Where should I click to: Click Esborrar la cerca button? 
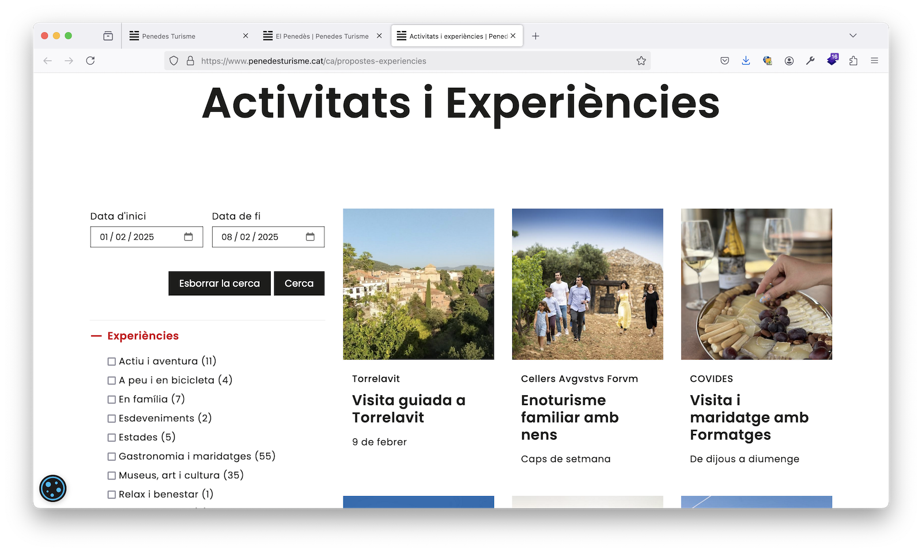[219, 283]
